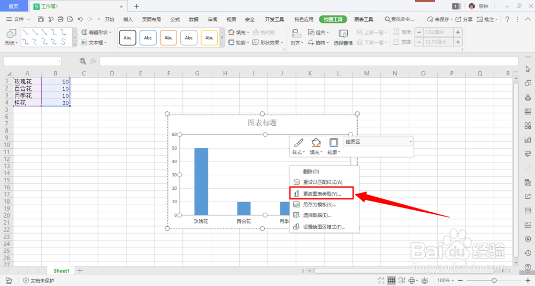The image size is (535, 286).
Task: Click the 对齐 align button
Action: pos(296,37)
